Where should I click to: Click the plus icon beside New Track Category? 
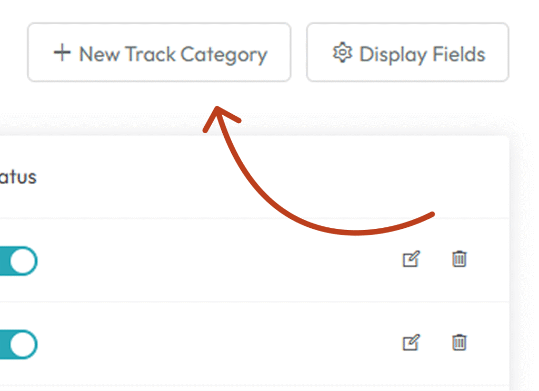coord(62,53)
